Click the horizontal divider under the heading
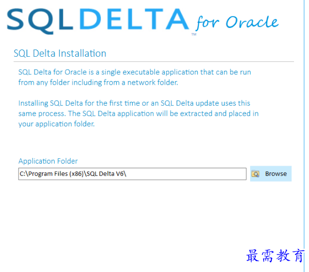The image size is (309, 272). 153,61
